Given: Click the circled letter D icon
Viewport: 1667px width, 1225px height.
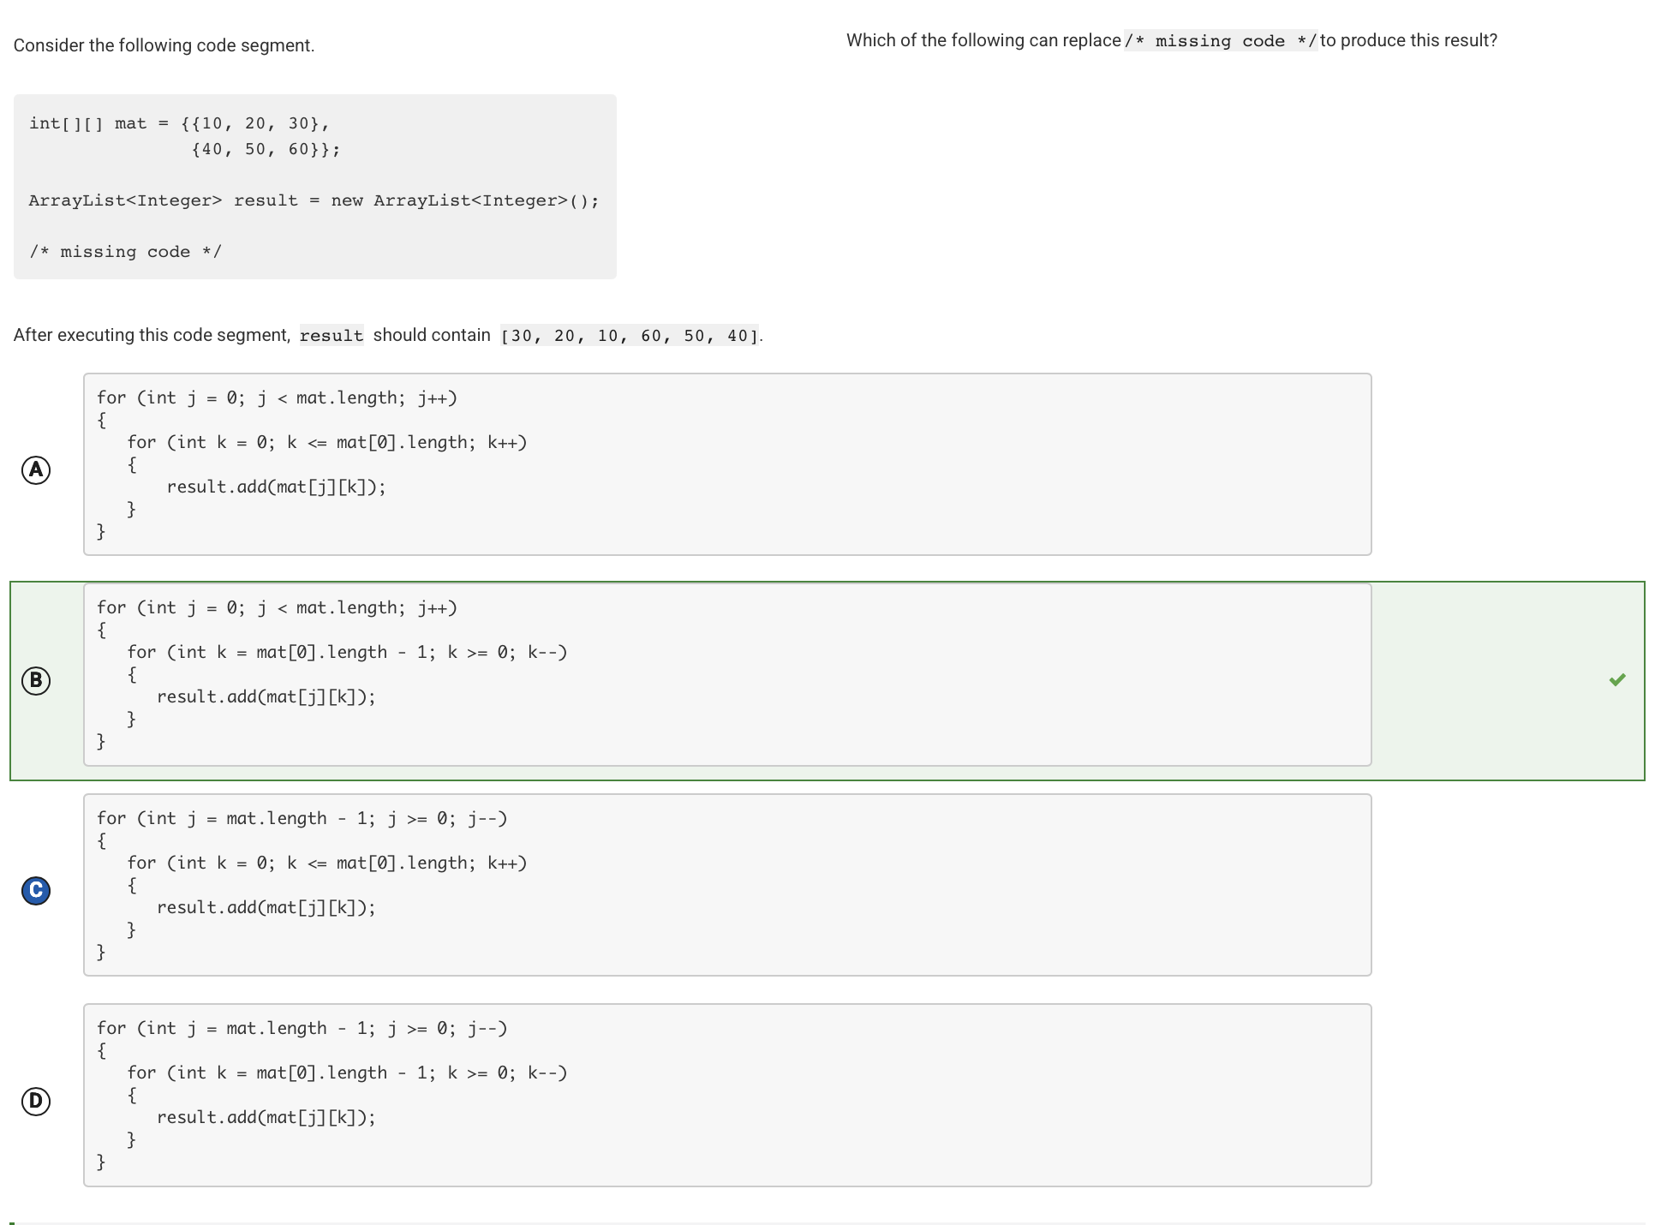Looking at the screenshot, I should point(35,1100).
